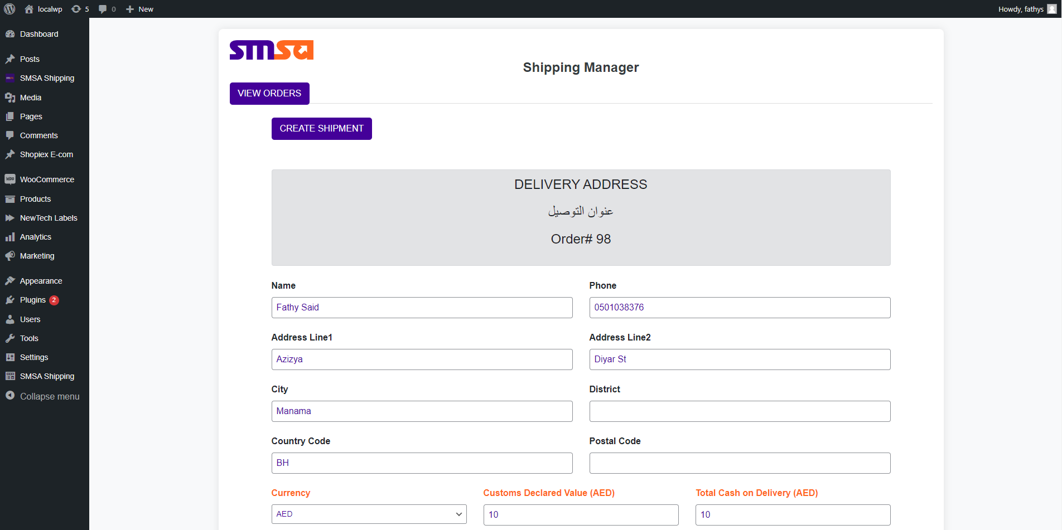1062x530 pixels.
Task: Click the SMSA logo above Shipping Manager
Action: coord(271,50)
